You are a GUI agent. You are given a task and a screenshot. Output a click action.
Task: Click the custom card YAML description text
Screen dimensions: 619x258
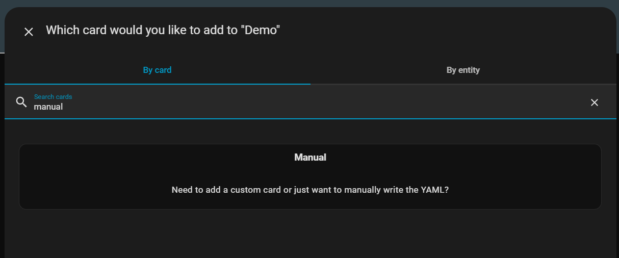pyautogui.click(x=310, y=190)
